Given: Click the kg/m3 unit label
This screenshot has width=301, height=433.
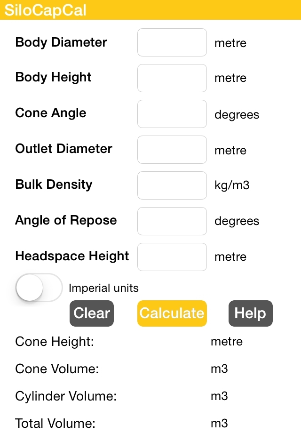Looking at the screenshot, I should coord(232,185).
